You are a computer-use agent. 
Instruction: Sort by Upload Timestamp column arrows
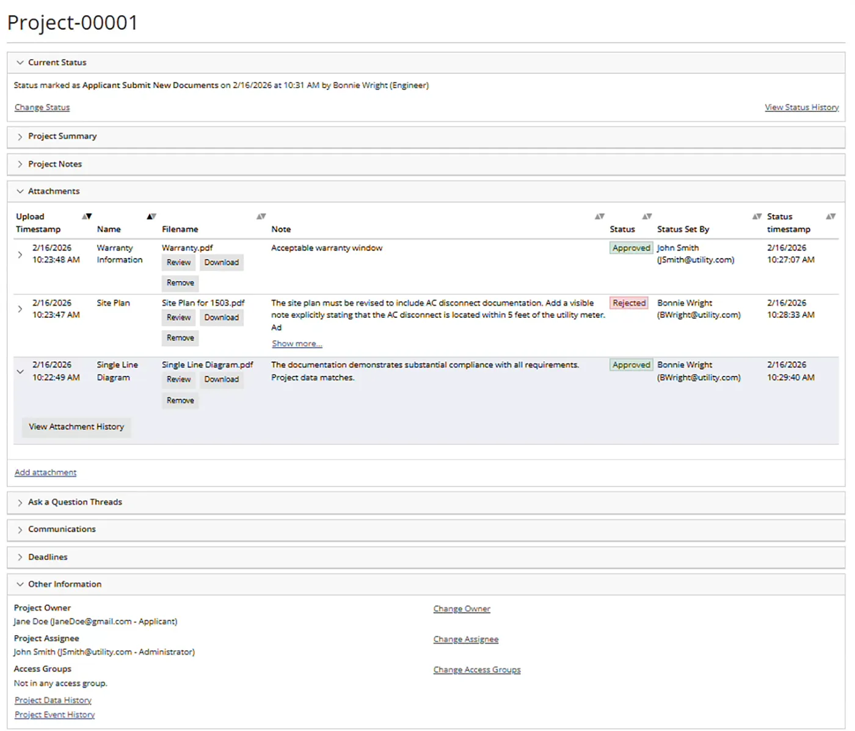[x=87, y=216]
